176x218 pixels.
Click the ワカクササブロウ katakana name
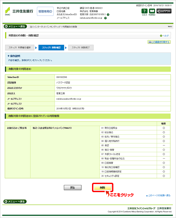point(64,88)
